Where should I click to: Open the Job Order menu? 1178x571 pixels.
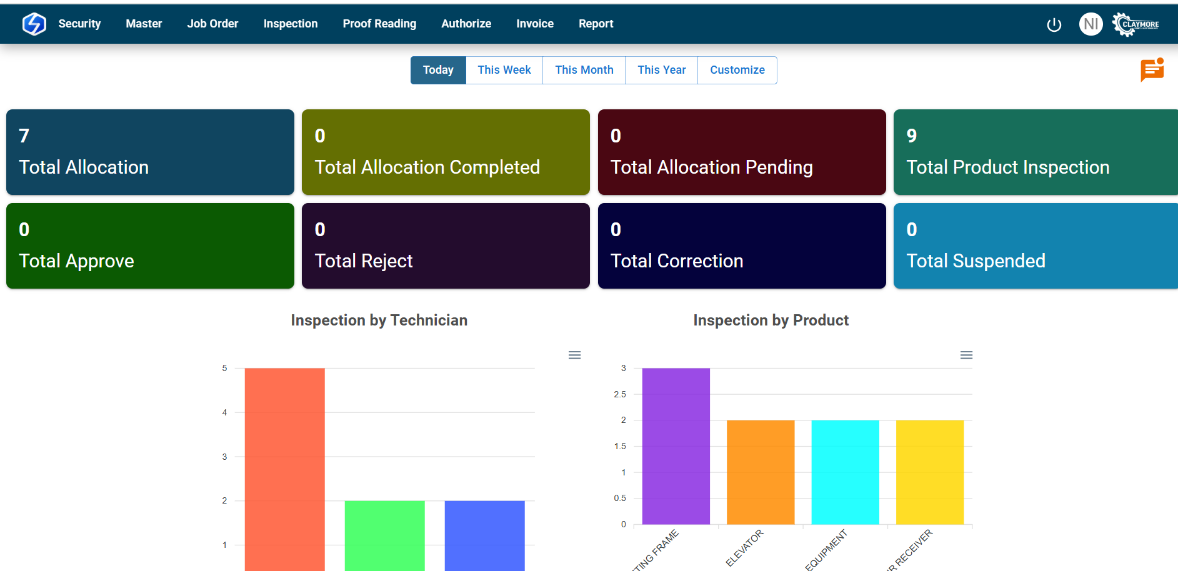click(212, 24)
